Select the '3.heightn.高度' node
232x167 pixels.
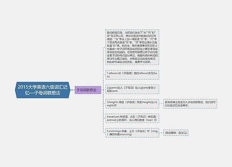tap(132, 104)
